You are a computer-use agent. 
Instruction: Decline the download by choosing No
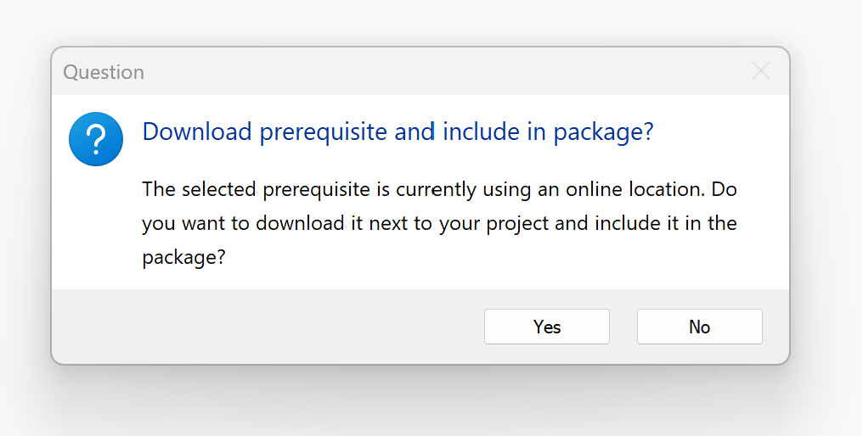700,327
